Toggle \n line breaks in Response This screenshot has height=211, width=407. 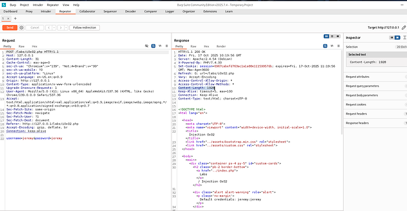332,46
